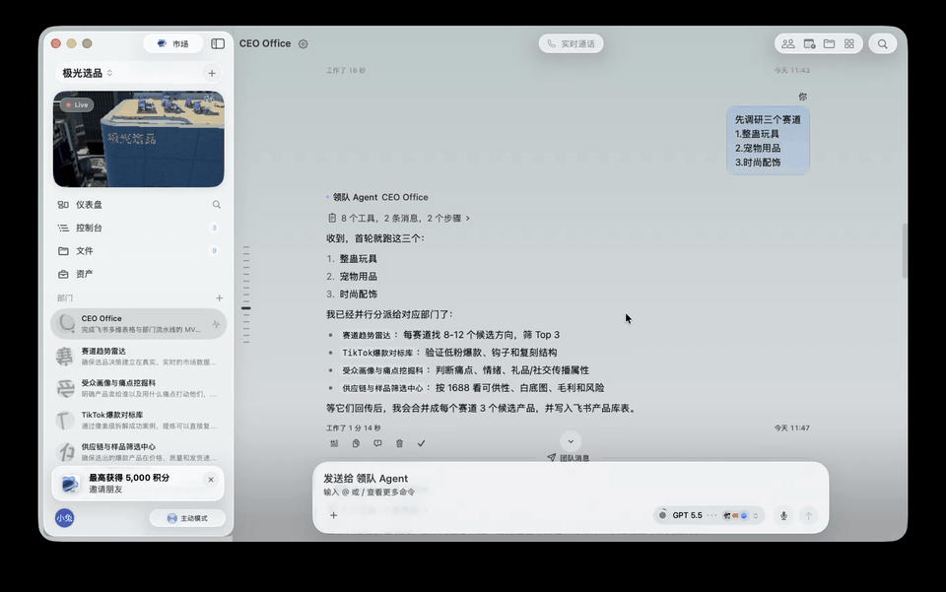Open 控制台 in the sidebar
946x592 pixels.
click(x=139, y=228)
